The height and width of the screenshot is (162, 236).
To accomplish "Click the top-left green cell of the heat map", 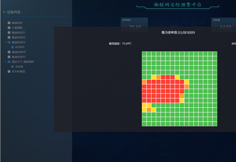I will coord(144,54).
